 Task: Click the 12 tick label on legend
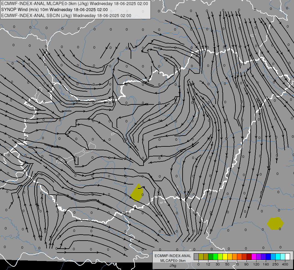click(208, 264)
